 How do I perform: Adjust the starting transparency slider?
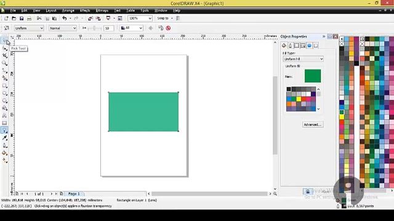coord(94,28)
